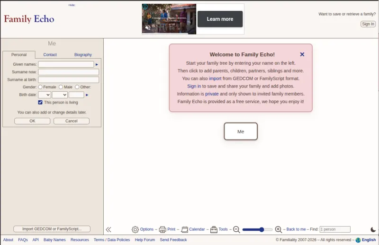The height and width of the screenshot is (245, 379).
Task: Click the Cancel button
Action: click(x=72, y=121)
